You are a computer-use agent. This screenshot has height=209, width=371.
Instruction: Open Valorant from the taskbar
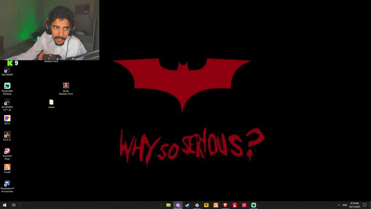pyautogui.click(x=244, y=205)
